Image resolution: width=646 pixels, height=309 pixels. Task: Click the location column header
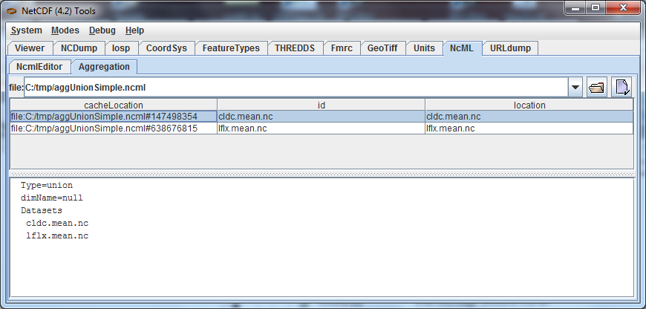(x=529, y=105)
